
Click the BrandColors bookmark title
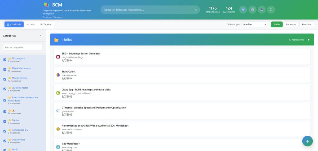point(69,72)
